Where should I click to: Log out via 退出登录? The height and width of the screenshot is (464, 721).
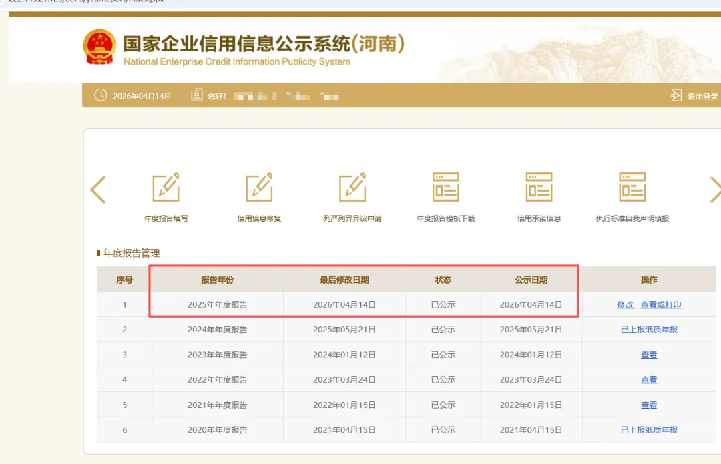[x=702, y=97]
